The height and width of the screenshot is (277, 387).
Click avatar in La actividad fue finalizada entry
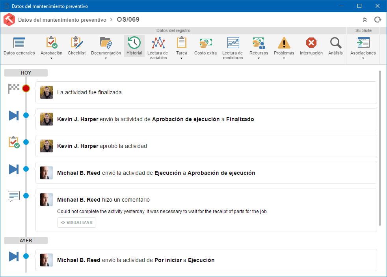click(x=47, y=92)
